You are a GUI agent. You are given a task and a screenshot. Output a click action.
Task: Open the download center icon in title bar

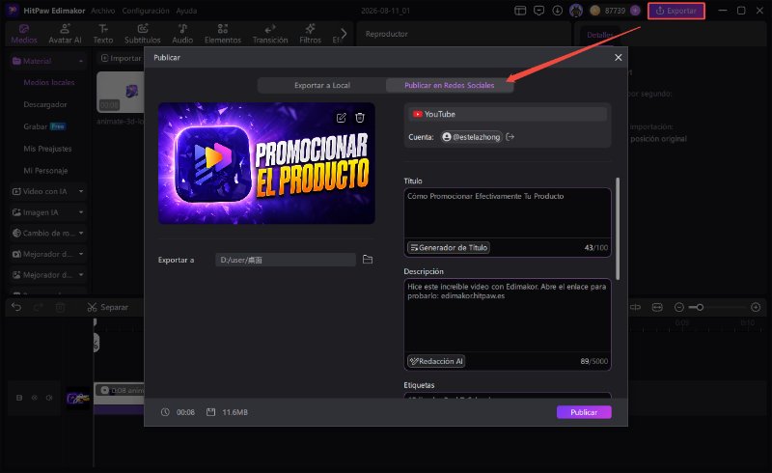point(558,11)
